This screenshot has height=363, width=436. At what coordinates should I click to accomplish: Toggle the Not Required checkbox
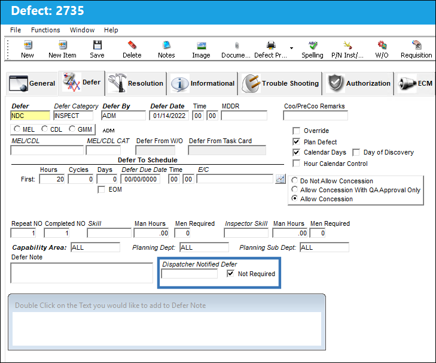(230, 274)
